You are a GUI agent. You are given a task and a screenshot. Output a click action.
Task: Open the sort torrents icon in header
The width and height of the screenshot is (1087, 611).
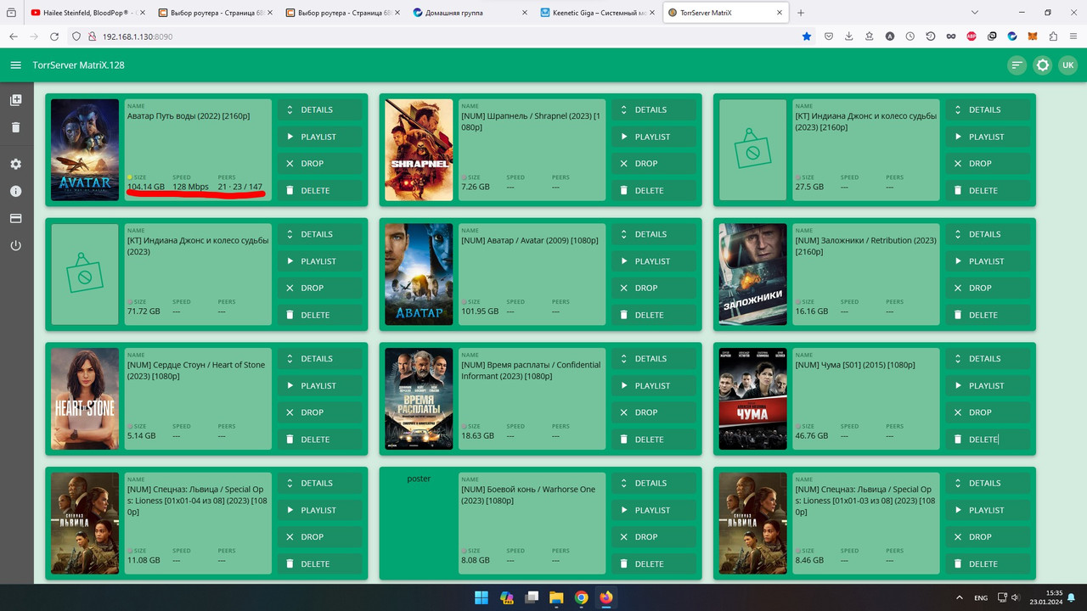click(1017, 65)
